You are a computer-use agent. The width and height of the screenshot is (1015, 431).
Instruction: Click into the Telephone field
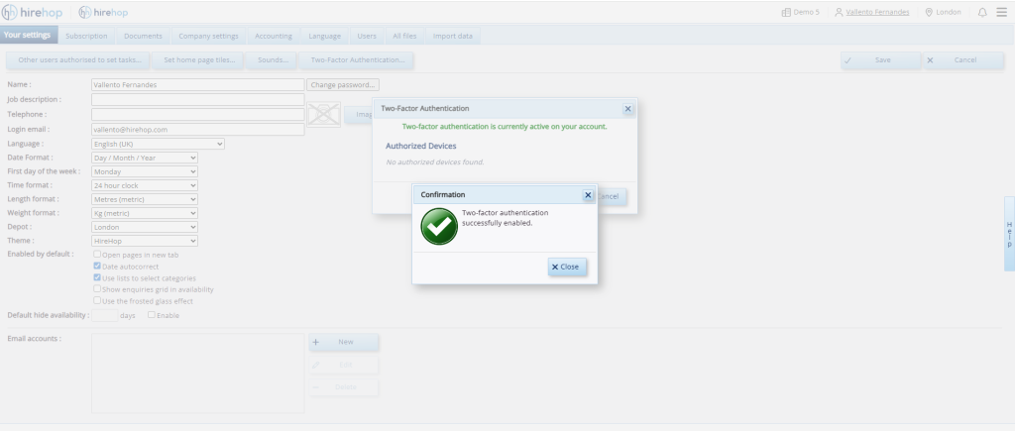click(x=197, y=115)
